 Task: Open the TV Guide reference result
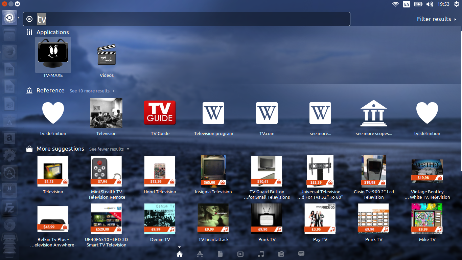[x=160, y=113]
